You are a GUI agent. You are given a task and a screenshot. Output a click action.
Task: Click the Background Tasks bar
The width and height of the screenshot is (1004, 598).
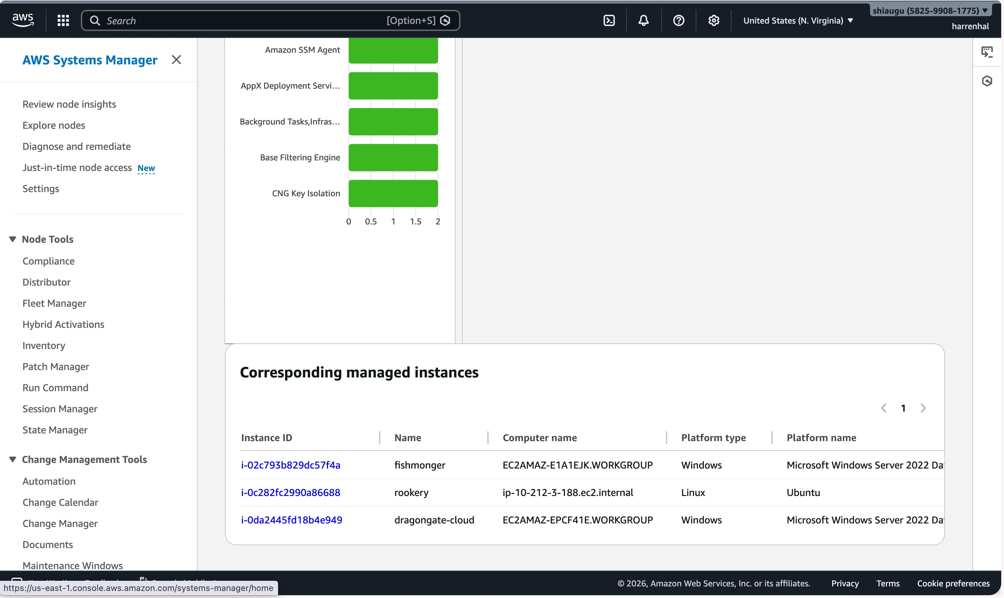point(393,122)
